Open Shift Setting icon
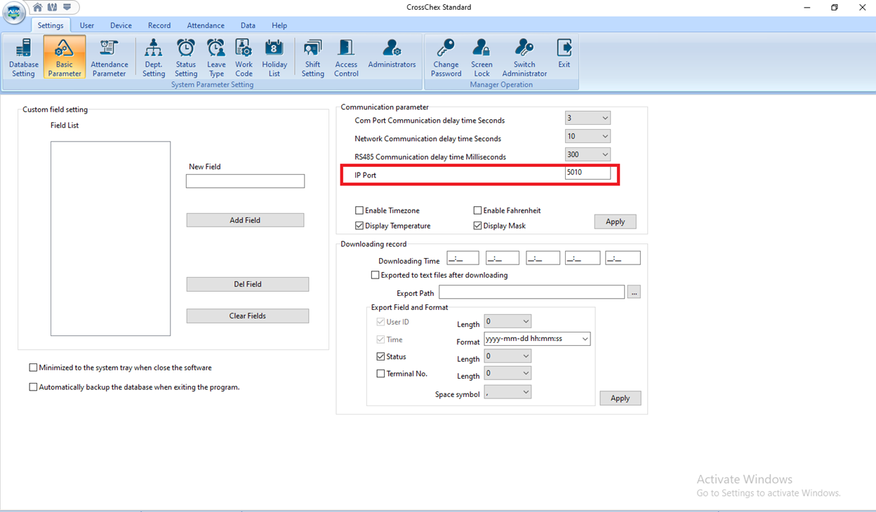Image resolution: width=876 pixels, height=512 pixels. 312,57
